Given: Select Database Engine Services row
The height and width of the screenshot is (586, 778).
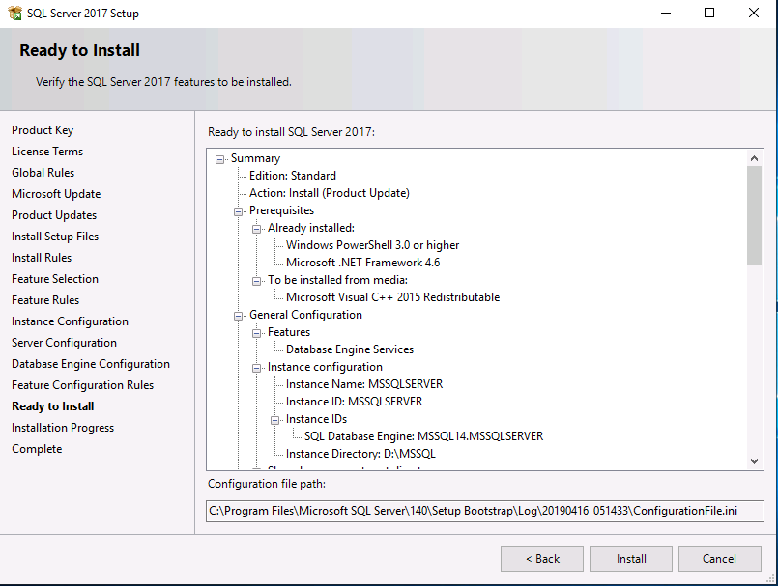Looking at the screenshot, I should pos(350,349).
